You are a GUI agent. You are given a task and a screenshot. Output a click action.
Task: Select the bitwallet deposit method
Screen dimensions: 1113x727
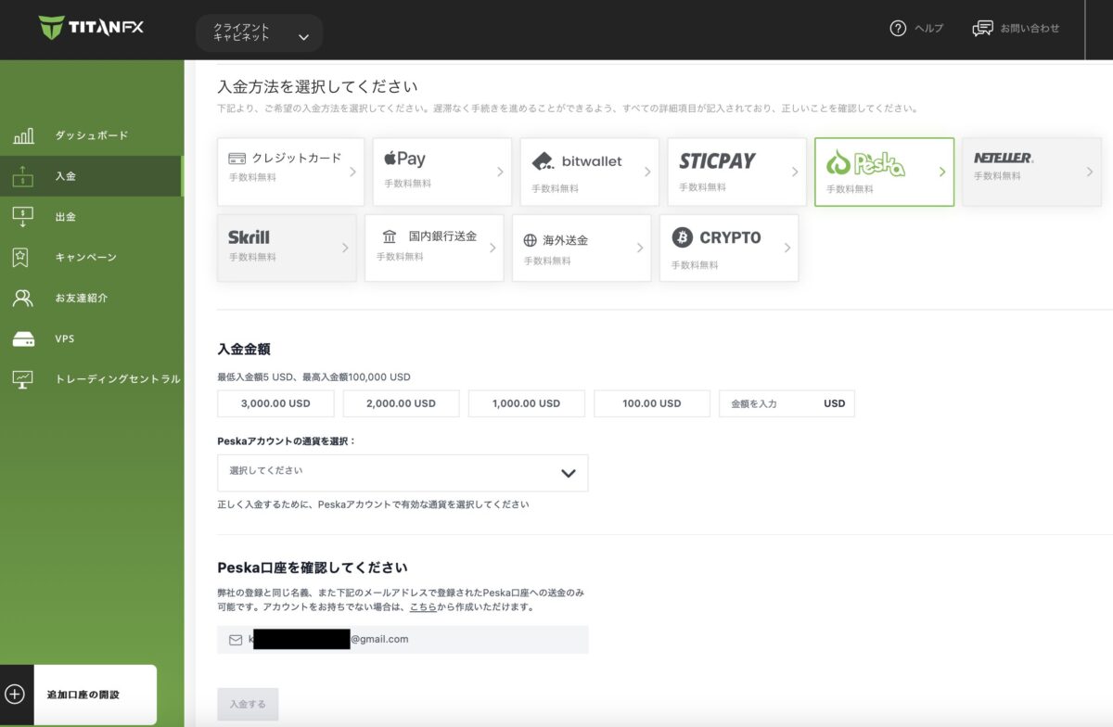pos(589,172)
